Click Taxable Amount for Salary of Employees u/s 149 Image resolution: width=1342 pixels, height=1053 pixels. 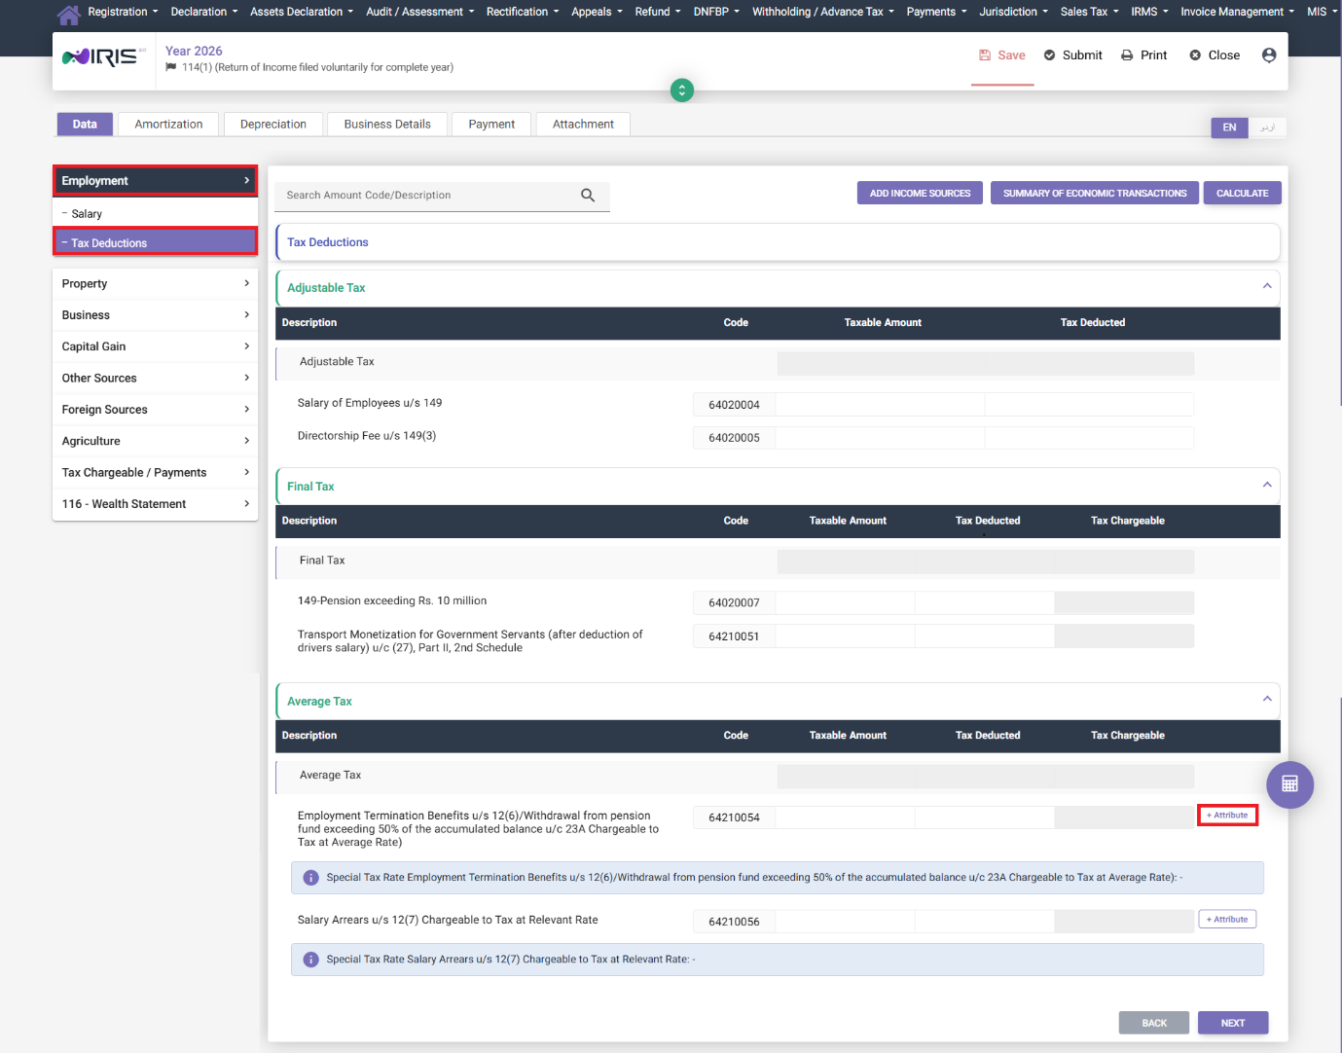(881, 405)
